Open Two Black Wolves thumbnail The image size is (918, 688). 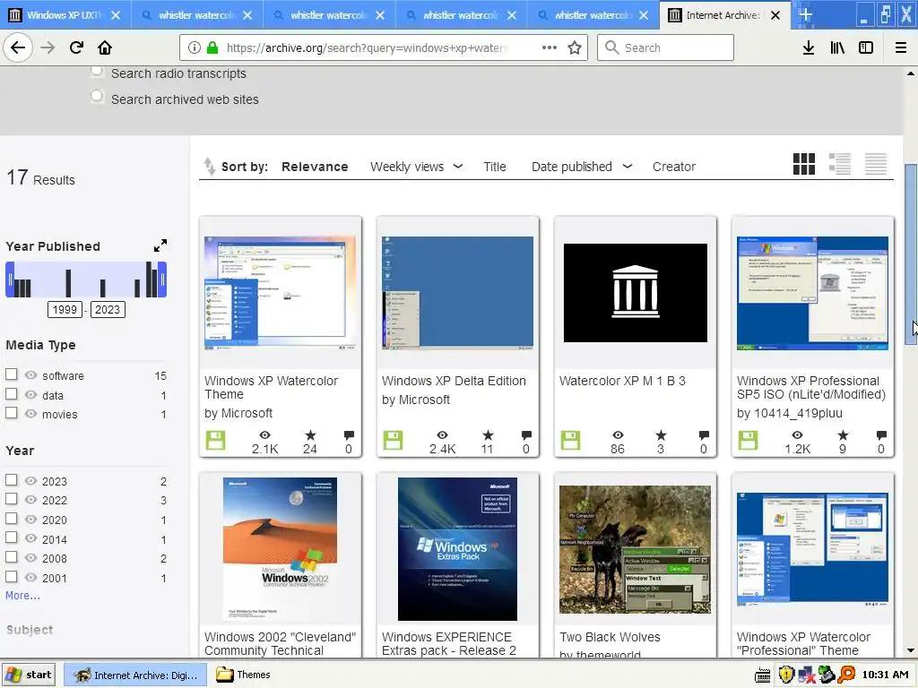coord(636,549)
